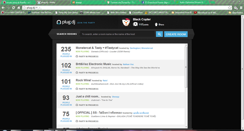Image resolution: width=244 pixels, height=131 pixels.
Task: Click the headphones icon in Rock Wins row
Action: tap(77, 89)
